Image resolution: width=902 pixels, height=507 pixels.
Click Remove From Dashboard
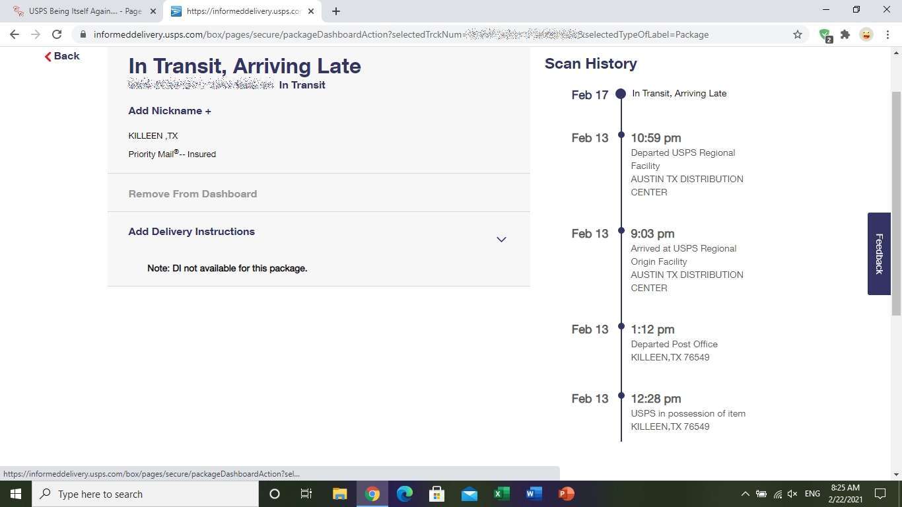(x=193, y=194)
